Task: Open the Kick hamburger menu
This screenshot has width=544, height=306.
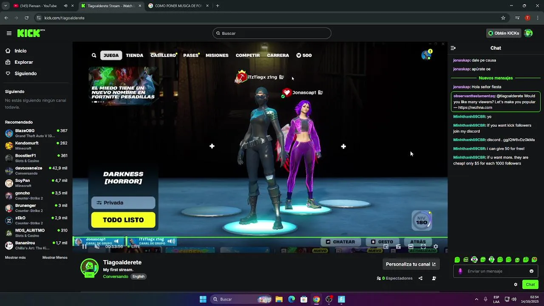Action: click(x=9, y=33)
